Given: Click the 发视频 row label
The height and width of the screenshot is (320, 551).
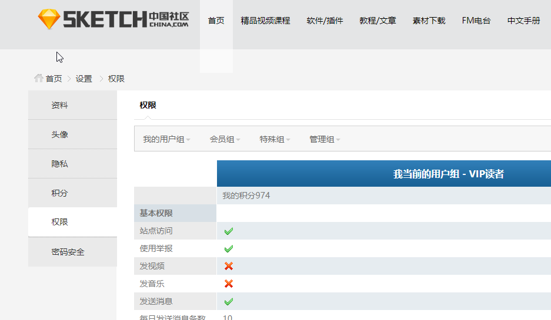Looking at the screenshot, I should tap(152, 266).
